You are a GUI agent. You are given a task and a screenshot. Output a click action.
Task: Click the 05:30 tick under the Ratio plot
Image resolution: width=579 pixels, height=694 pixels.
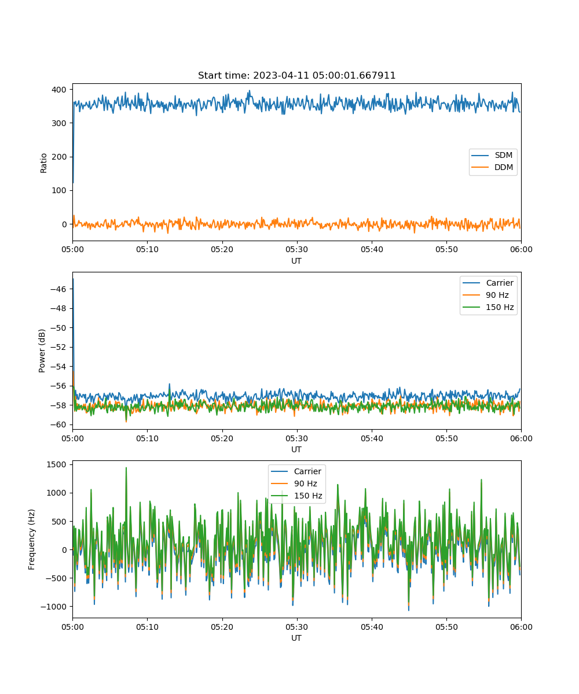coord(296,249)
